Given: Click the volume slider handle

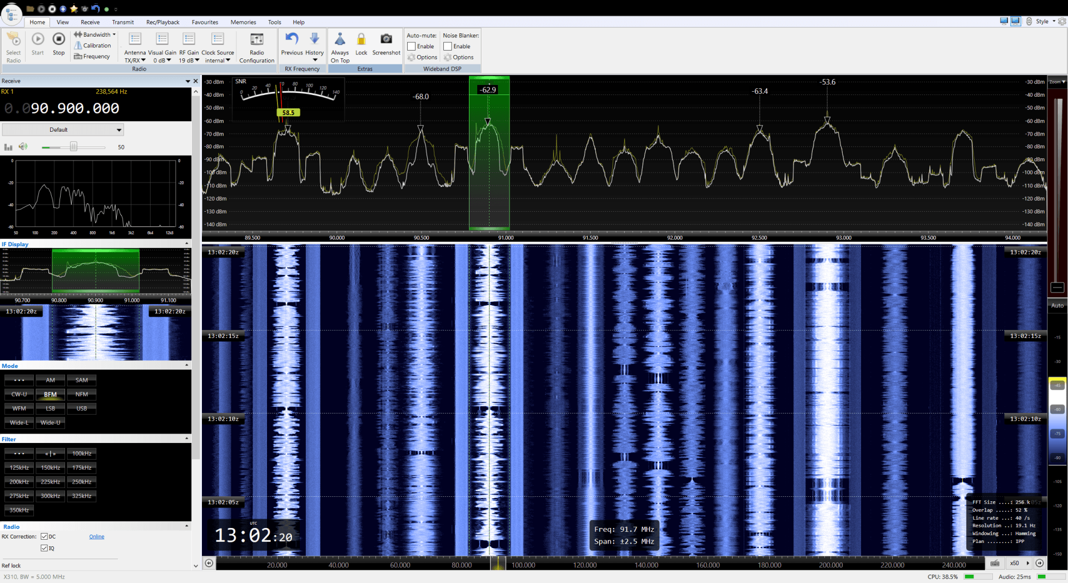Looking at the screenshot, I should (x=73, y=147).
